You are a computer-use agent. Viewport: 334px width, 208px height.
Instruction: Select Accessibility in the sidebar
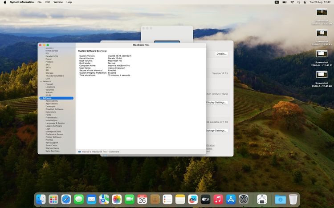coord(52,101)
